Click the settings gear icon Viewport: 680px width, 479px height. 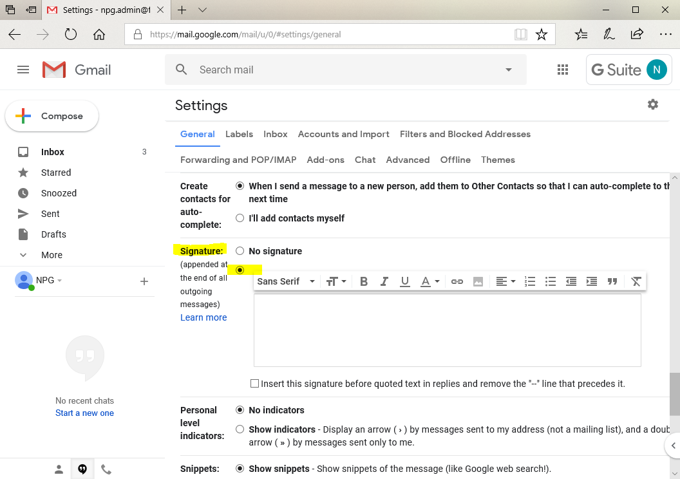[653, 104]
